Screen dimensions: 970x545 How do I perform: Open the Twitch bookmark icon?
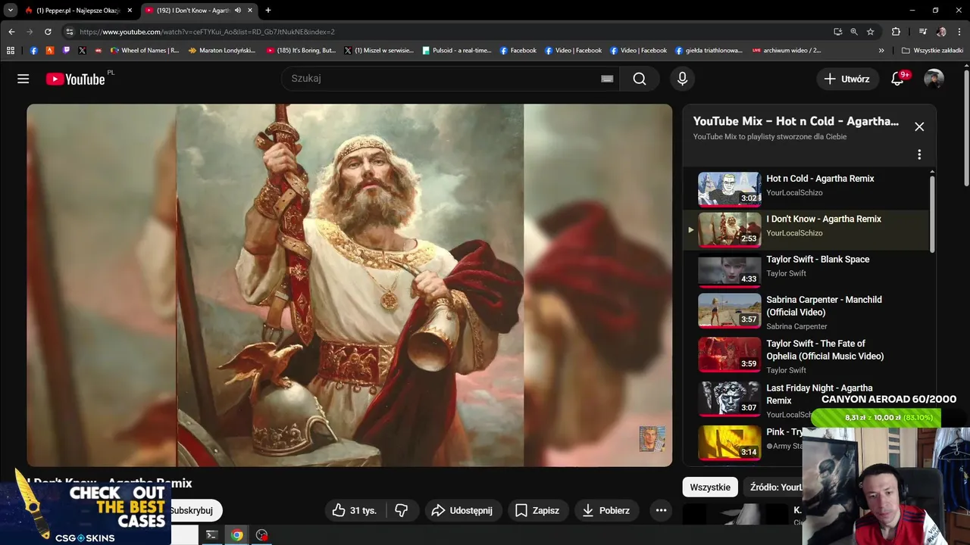point(66,51)
